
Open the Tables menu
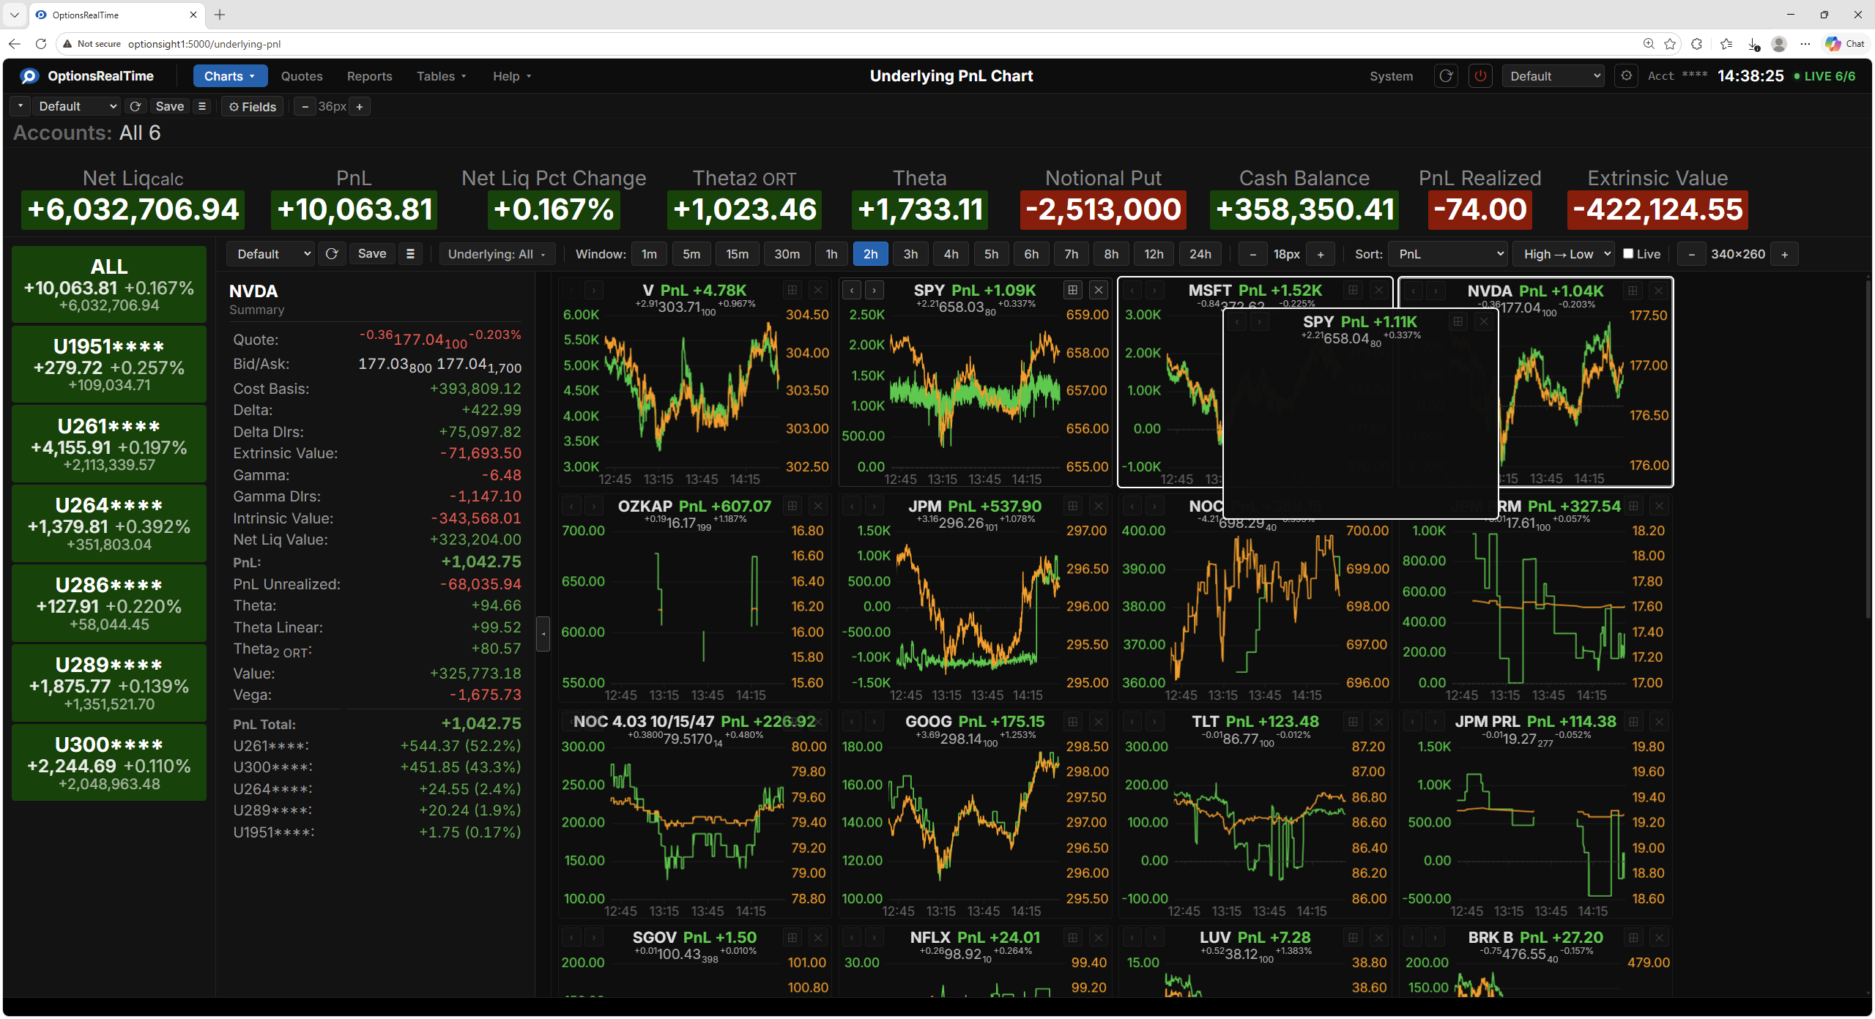pyautogui.click(x=442, y=76)
